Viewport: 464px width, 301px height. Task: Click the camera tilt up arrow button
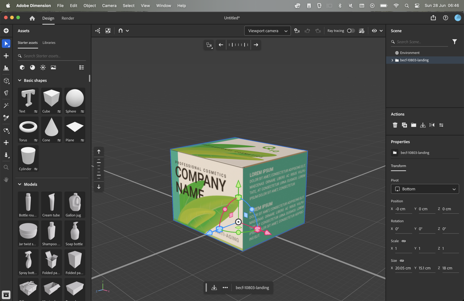(99, 152)
